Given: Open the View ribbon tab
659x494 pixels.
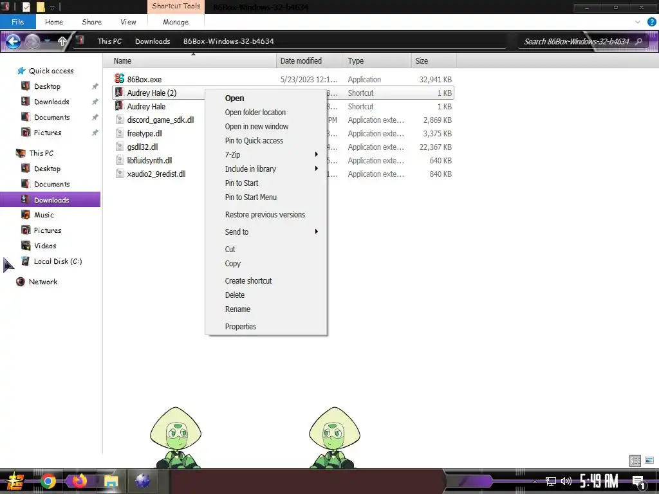Looking at the screenshot, I should coord(128,22).
